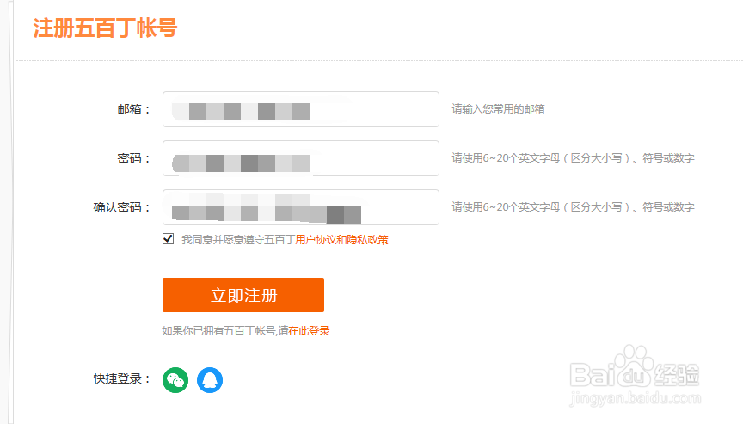
Task: Click the 请输入您常用的邮箱 hint text
Action: click(498, 109)
